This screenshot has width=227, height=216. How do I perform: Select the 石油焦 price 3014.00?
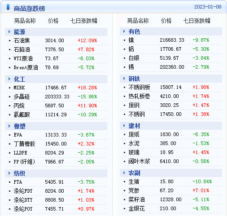coord(54,40)
